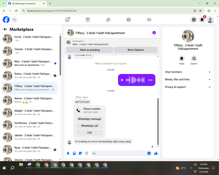Click the microphone voice clip icon

pos(68,153)
